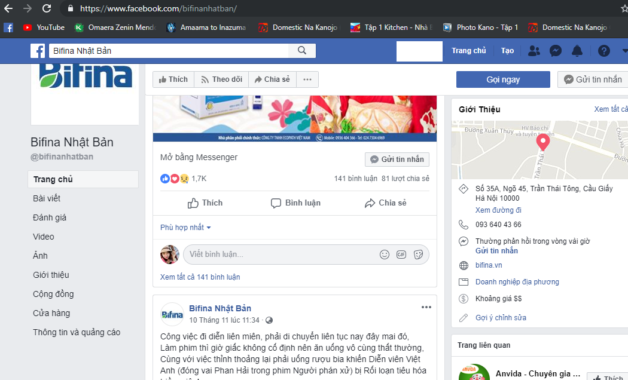Click the search magnifier icon
This screenshot has width=628, height=380.
[302, 50]
